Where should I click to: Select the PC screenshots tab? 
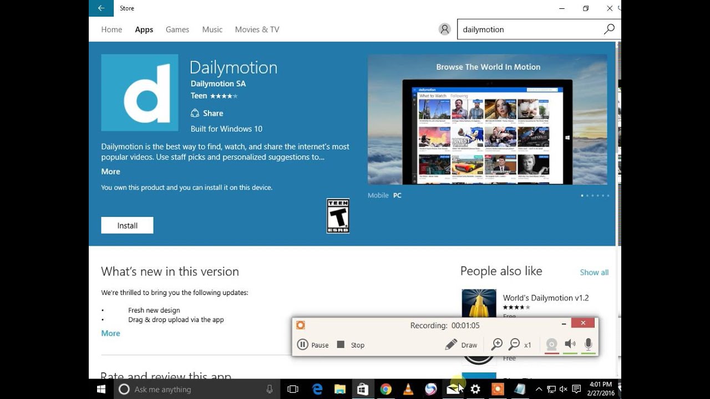pyautogui.click(x=397, y=195)
